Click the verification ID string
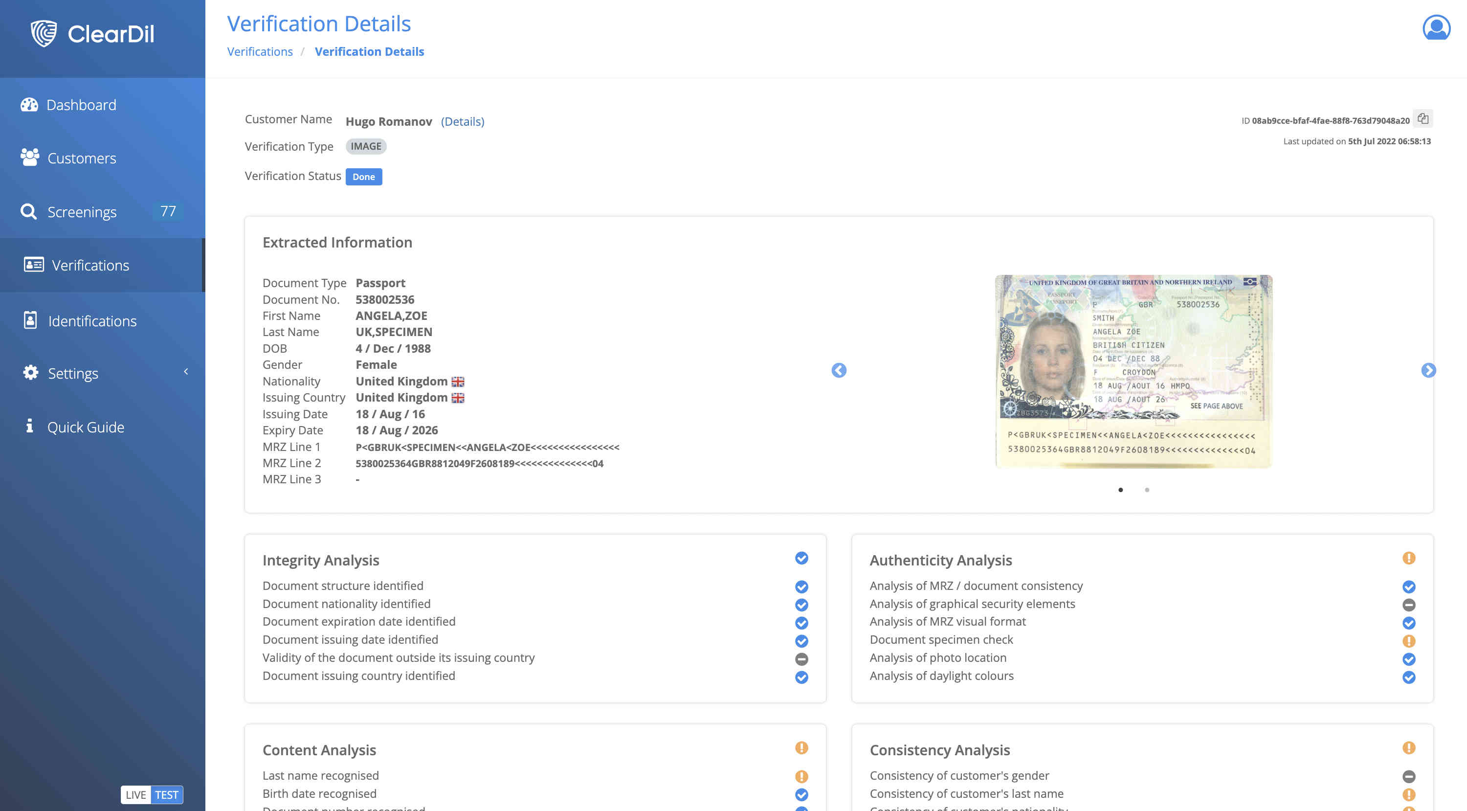 [x=1330, y=121]
